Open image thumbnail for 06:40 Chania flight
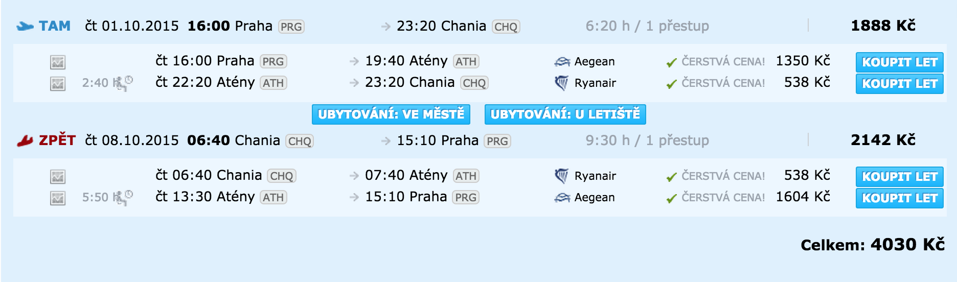Image resolution: width=957 pixels, height=282 pixels. coord(58,177)
